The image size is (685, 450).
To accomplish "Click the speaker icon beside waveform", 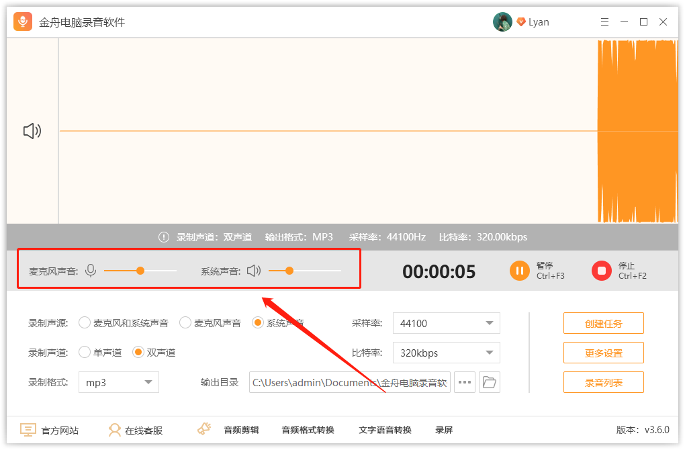I will point(32,130).
